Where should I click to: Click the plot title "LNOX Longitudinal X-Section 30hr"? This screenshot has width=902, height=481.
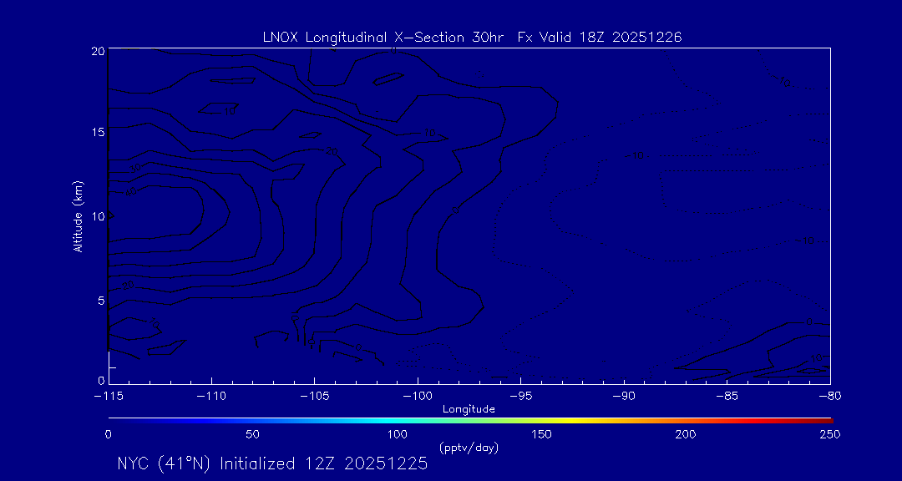[x=383, y=38]
